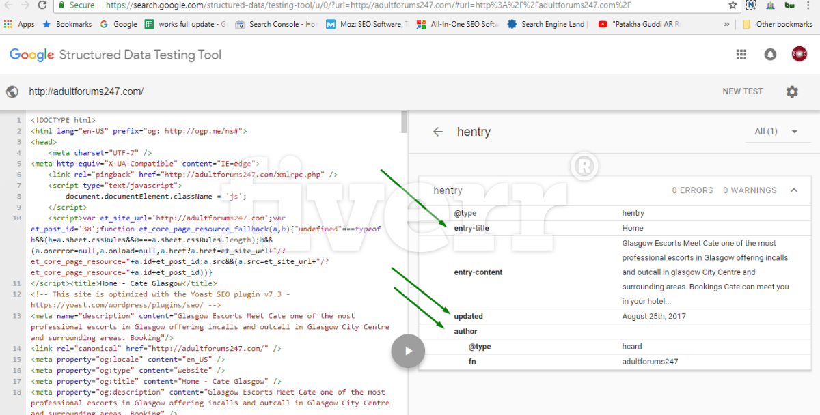The height and width of the screenshot is (415, 820).
Task: Open the Search Engine Land bookmark
Action: tap(547, 24)
